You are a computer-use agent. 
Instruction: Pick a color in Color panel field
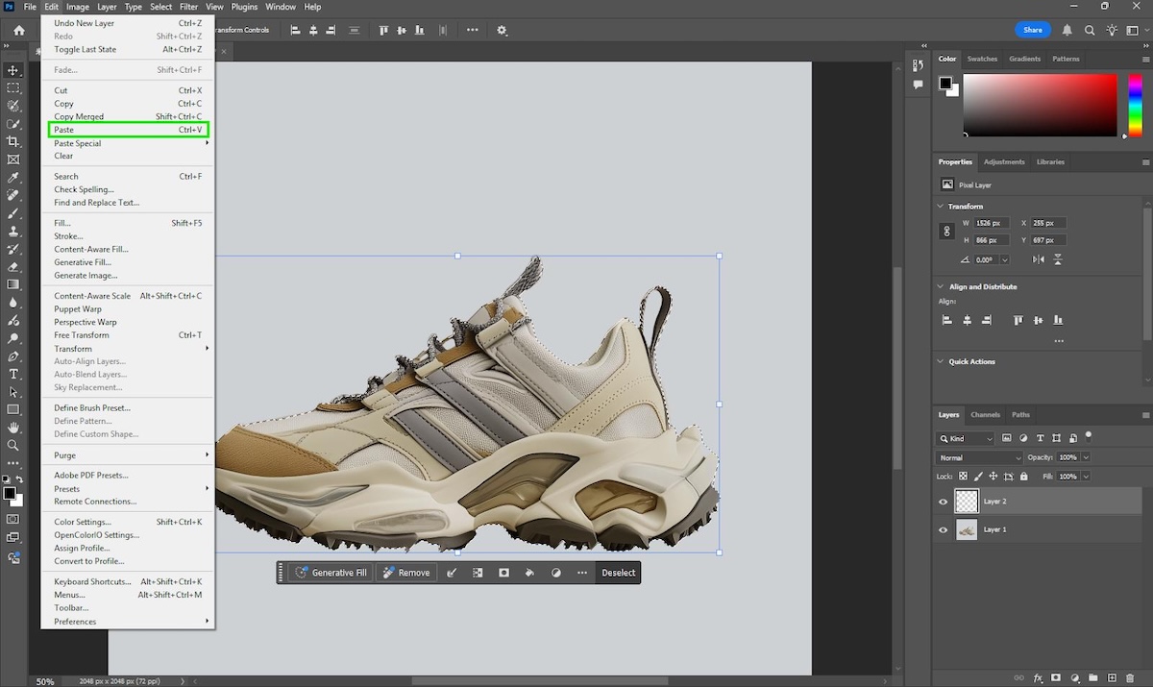1040,105
